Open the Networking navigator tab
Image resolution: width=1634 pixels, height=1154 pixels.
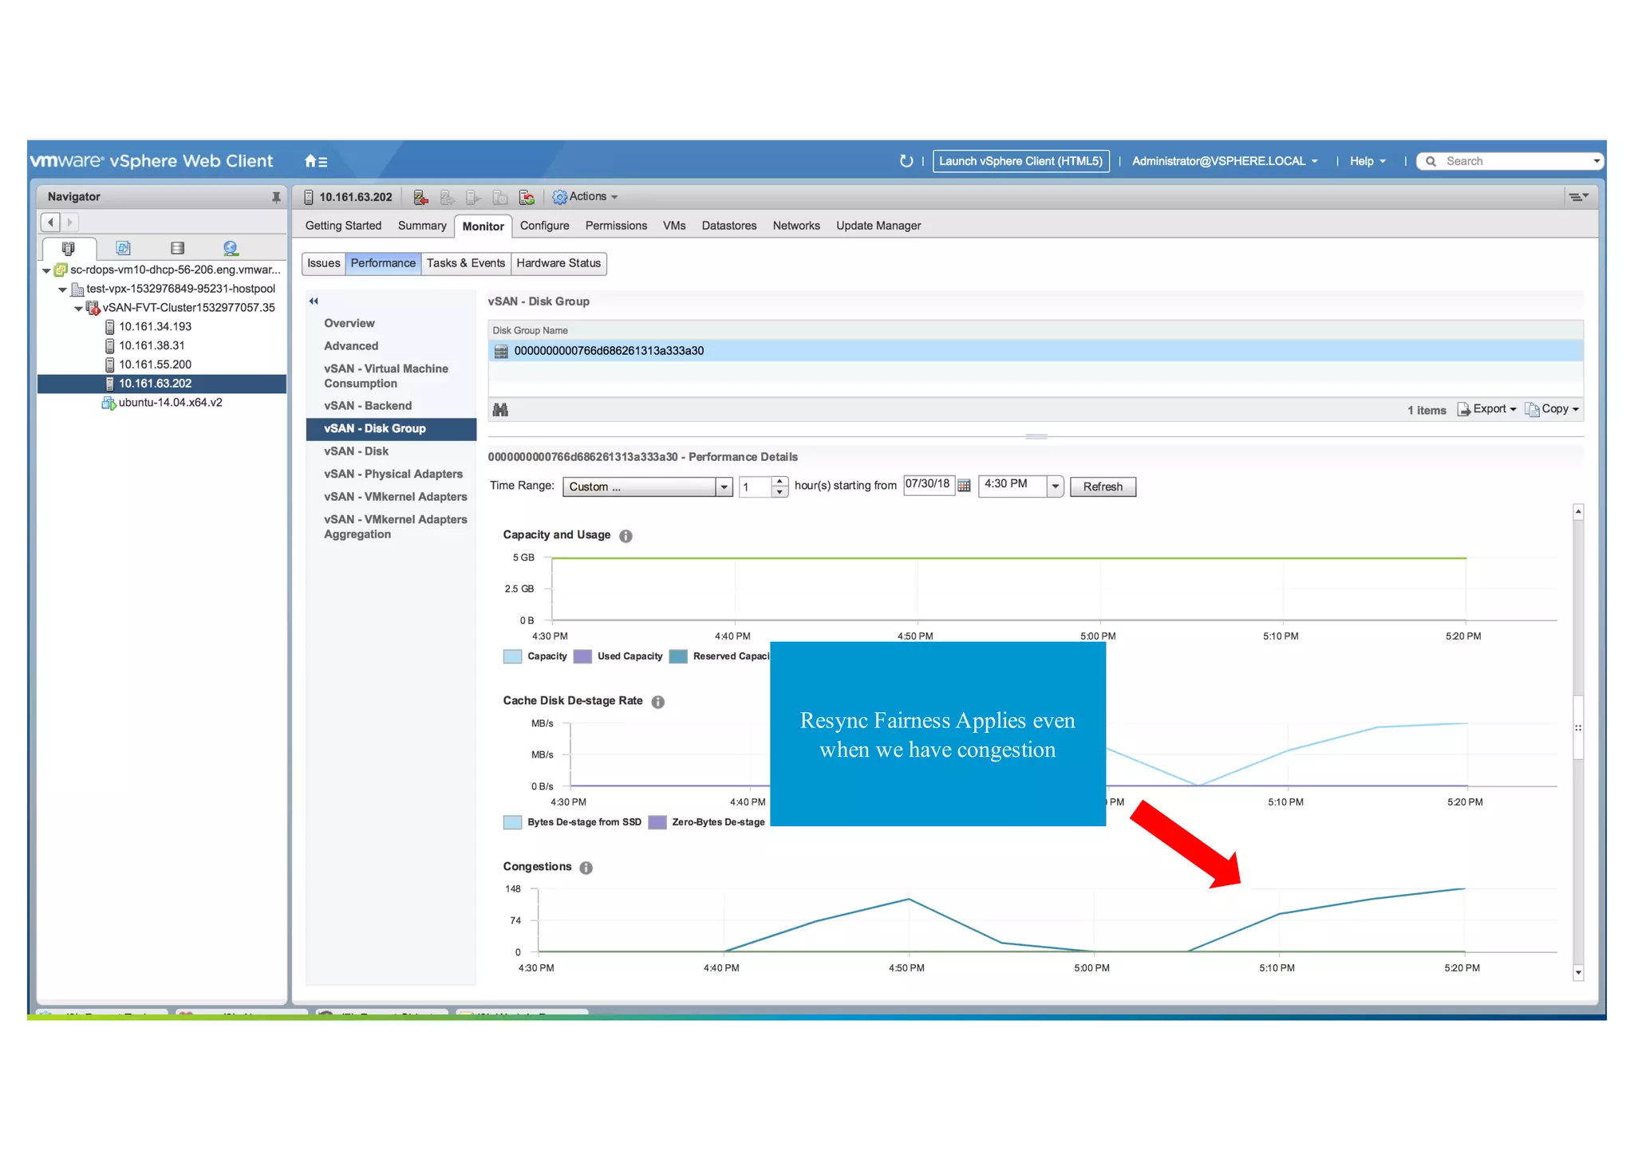click(231, 248)
